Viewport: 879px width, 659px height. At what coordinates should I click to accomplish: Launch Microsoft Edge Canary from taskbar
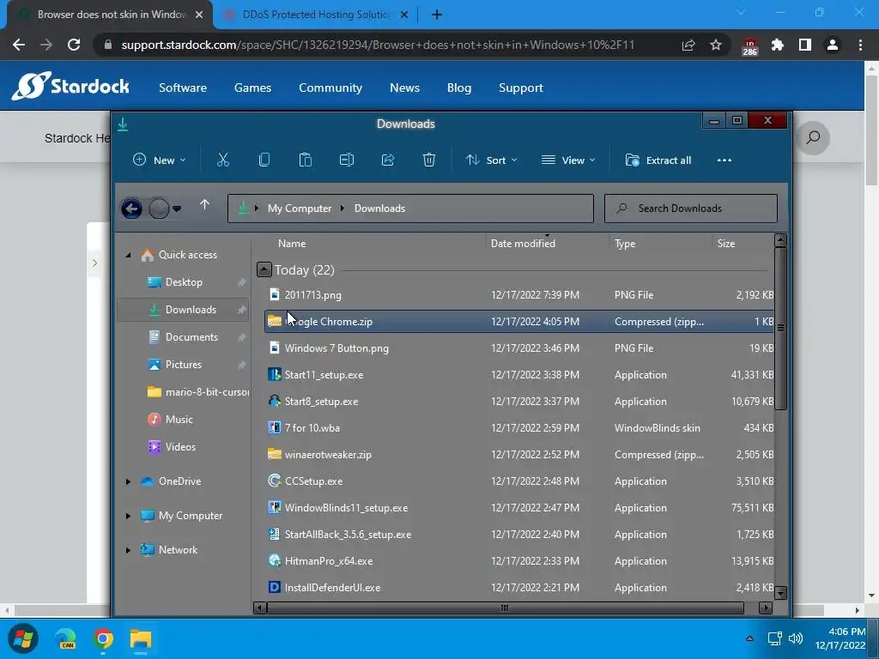65,638
